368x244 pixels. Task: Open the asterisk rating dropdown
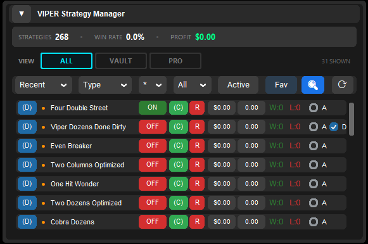[153, 85]
